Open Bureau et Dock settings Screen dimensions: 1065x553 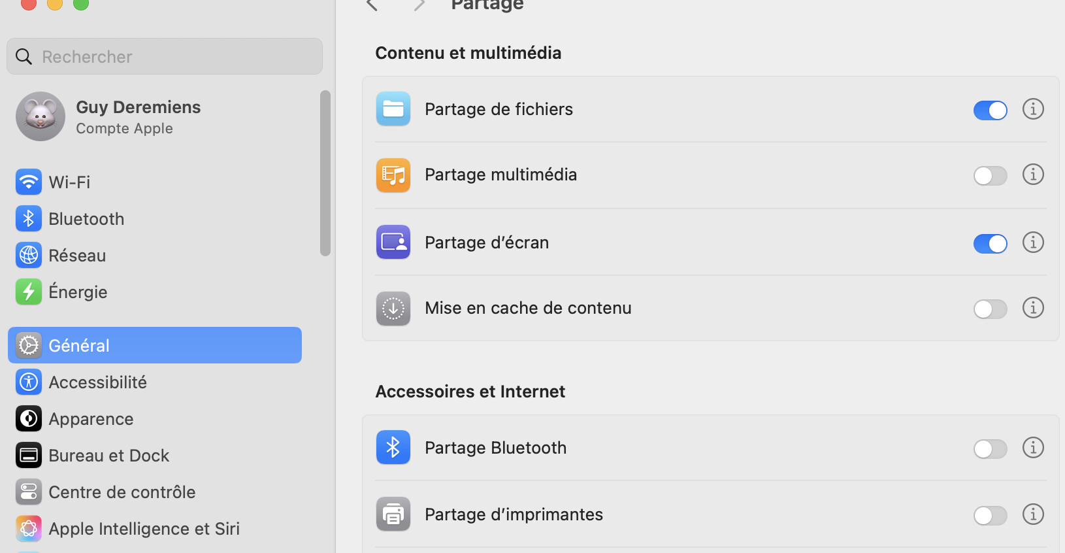click(109, 456)
